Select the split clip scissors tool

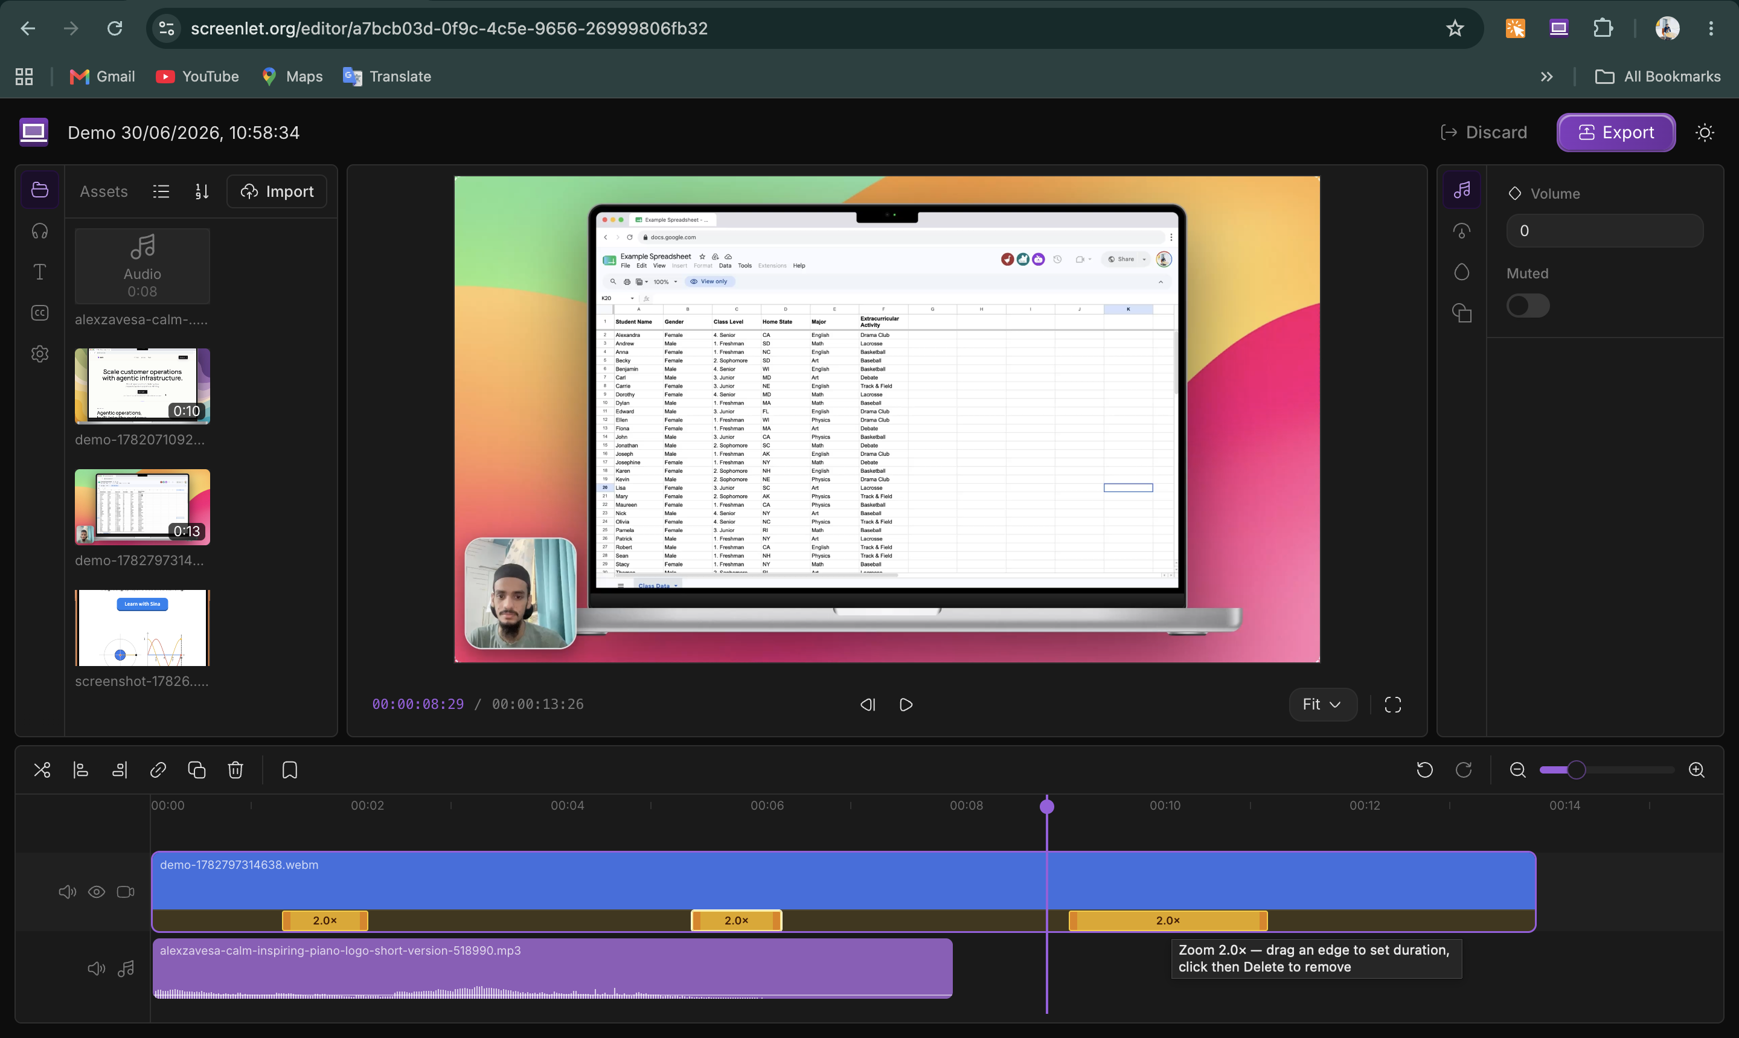coord(42,770)
